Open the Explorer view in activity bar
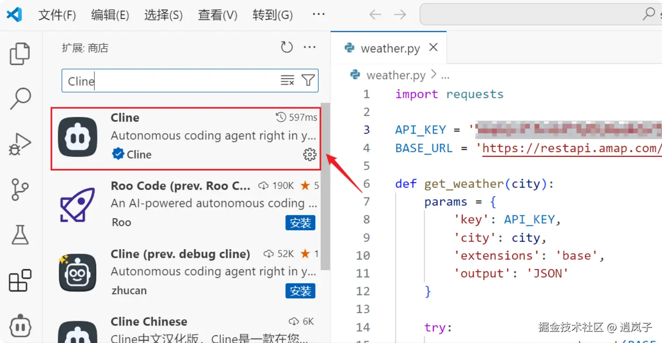 [x=20, y=54]
